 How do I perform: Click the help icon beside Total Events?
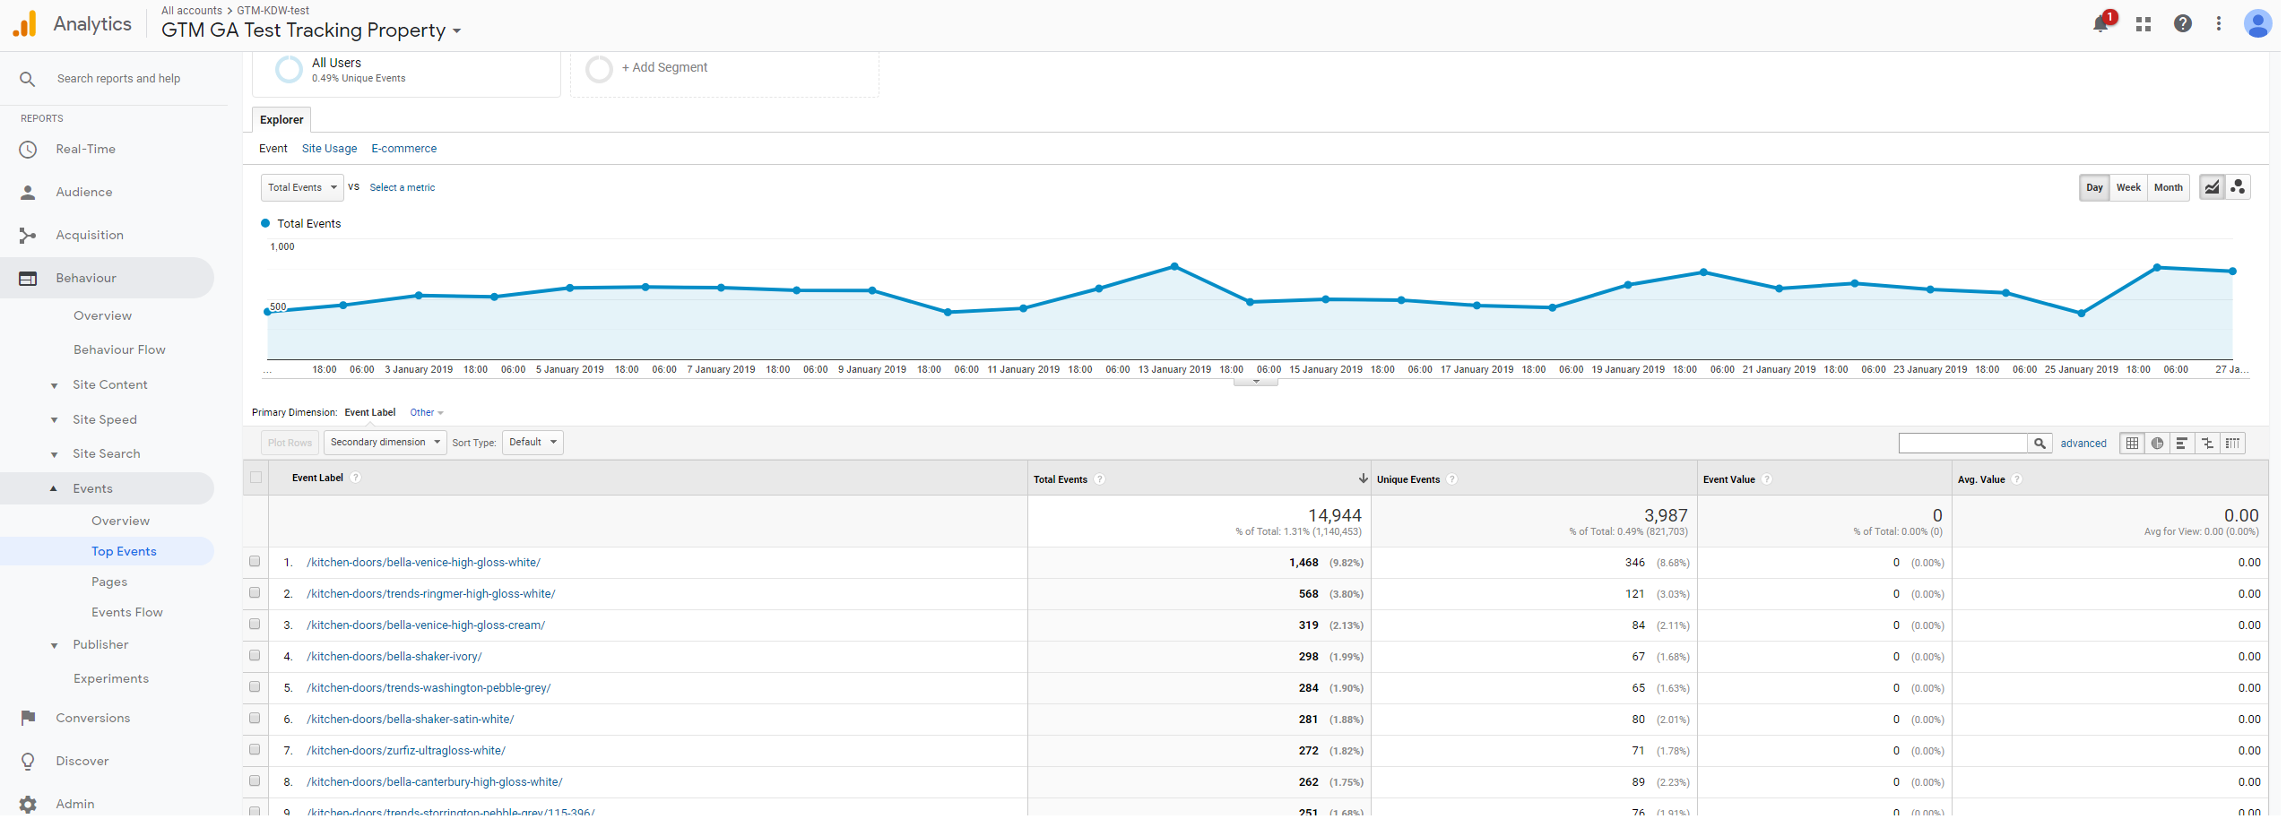[x=1100, y=479]
